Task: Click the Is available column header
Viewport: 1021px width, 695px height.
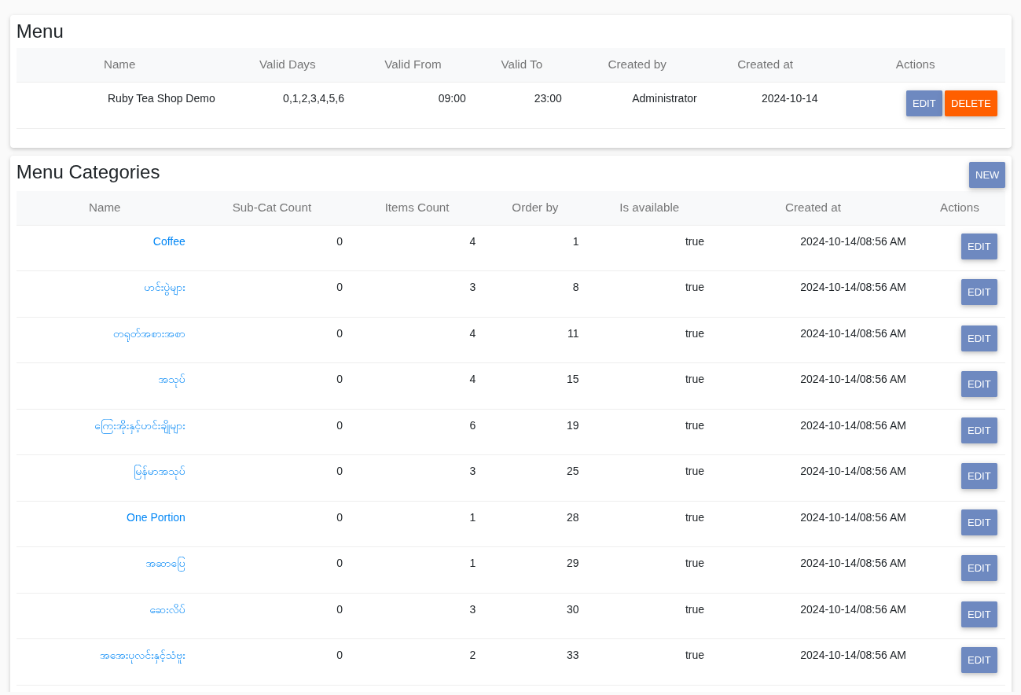Action: pyautogui.click(x=649, y=208)
